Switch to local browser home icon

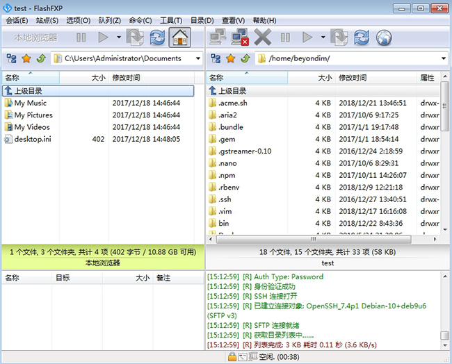click(179, 37)
